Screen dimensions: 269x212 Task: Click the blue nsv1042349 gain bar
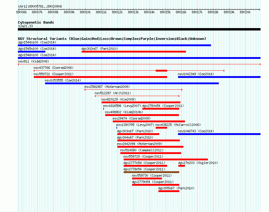219,77
